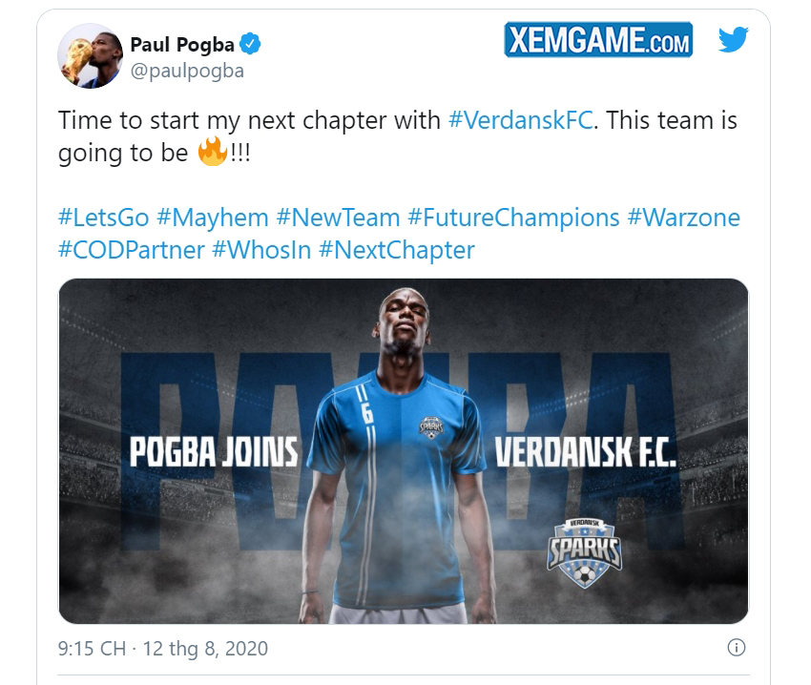Click the Twitter bird logo icon
The width and height of the screenshot is (811, 685).
[733, 39]
